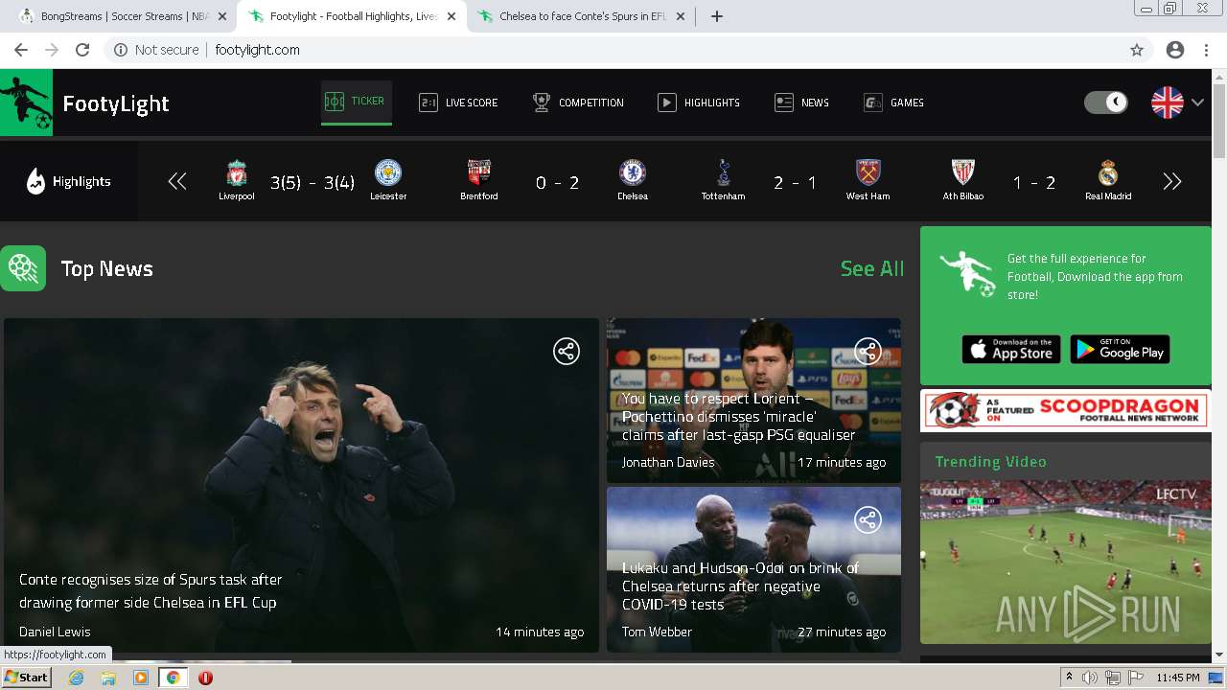Click the site info Not secure icon
This screenshot has width=1227, height=690.
[x=121, y=50]
